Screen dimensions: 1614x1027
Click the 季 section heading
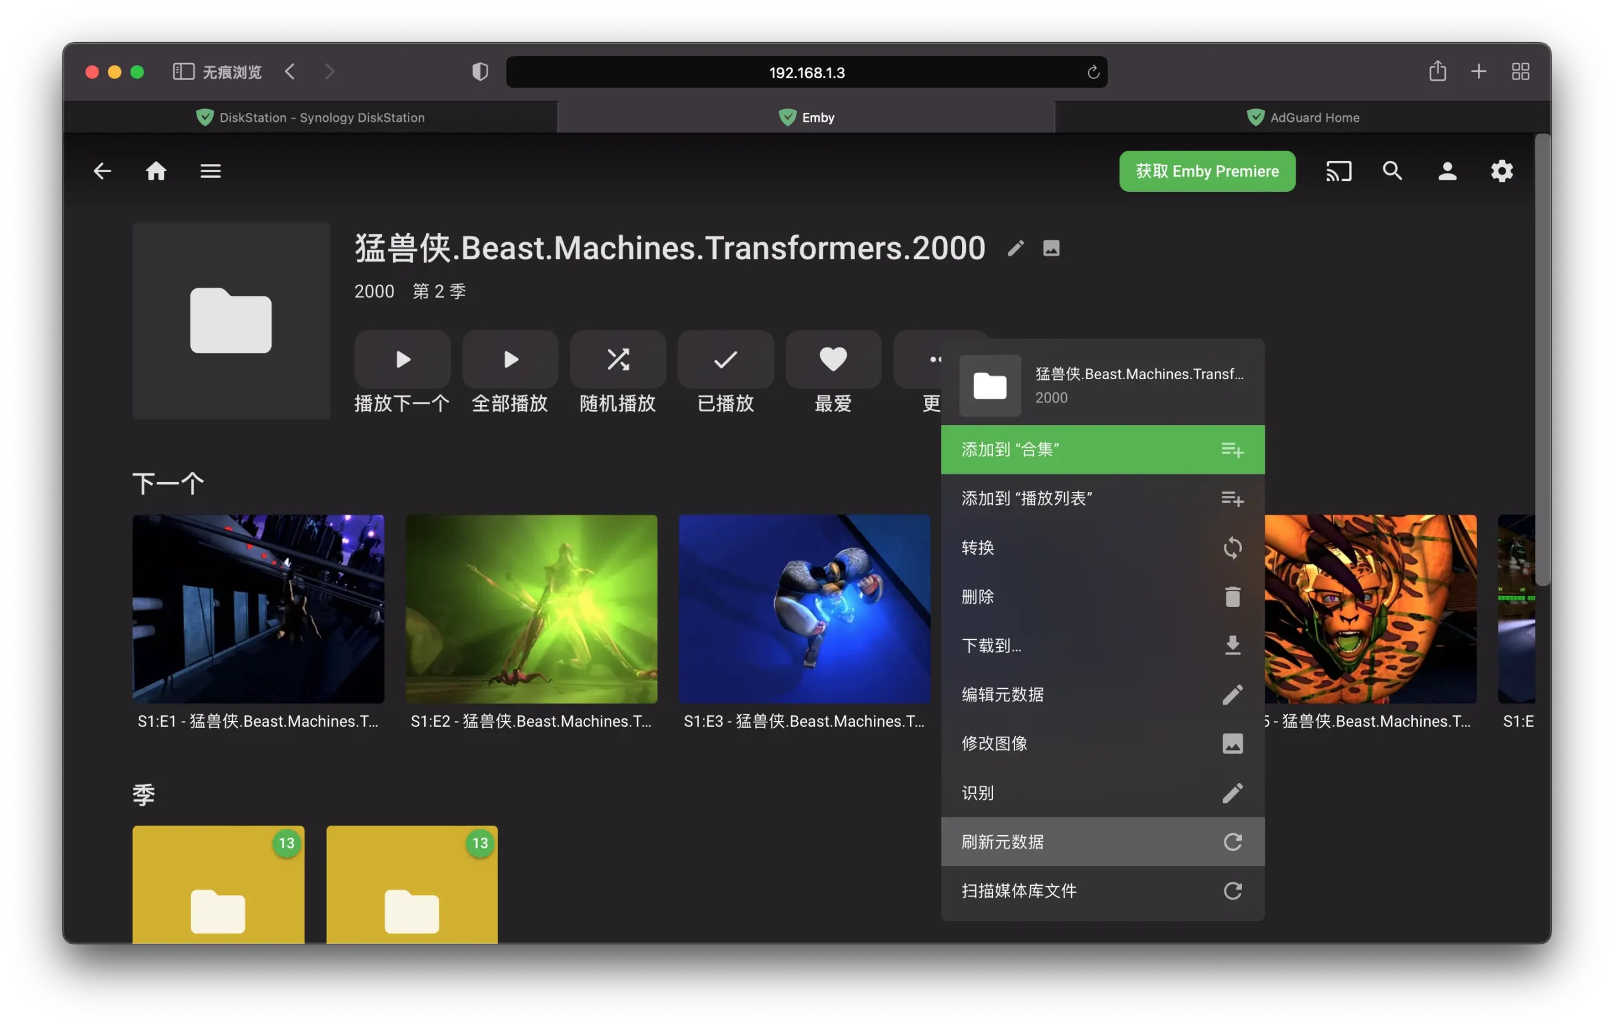click(144, 795)
